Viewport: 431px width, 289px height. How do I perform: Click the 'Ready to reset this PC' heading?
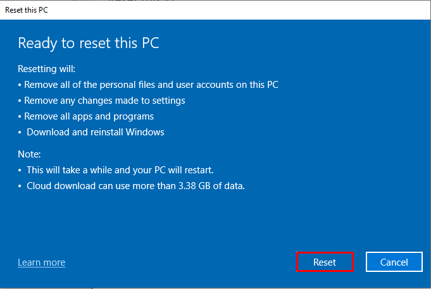click(x=89, y=43)
